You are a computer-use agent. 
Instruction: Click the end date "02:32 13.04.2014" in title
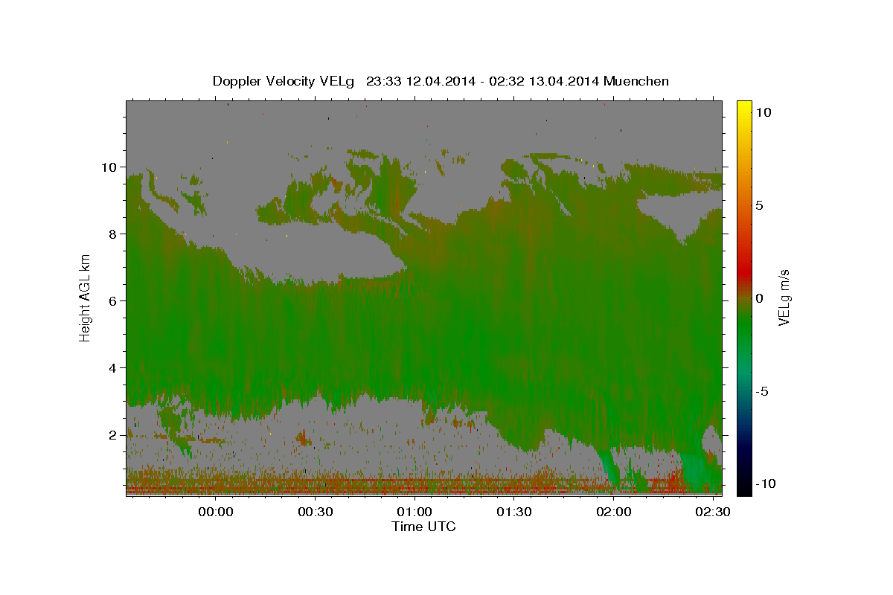[545, 81]
